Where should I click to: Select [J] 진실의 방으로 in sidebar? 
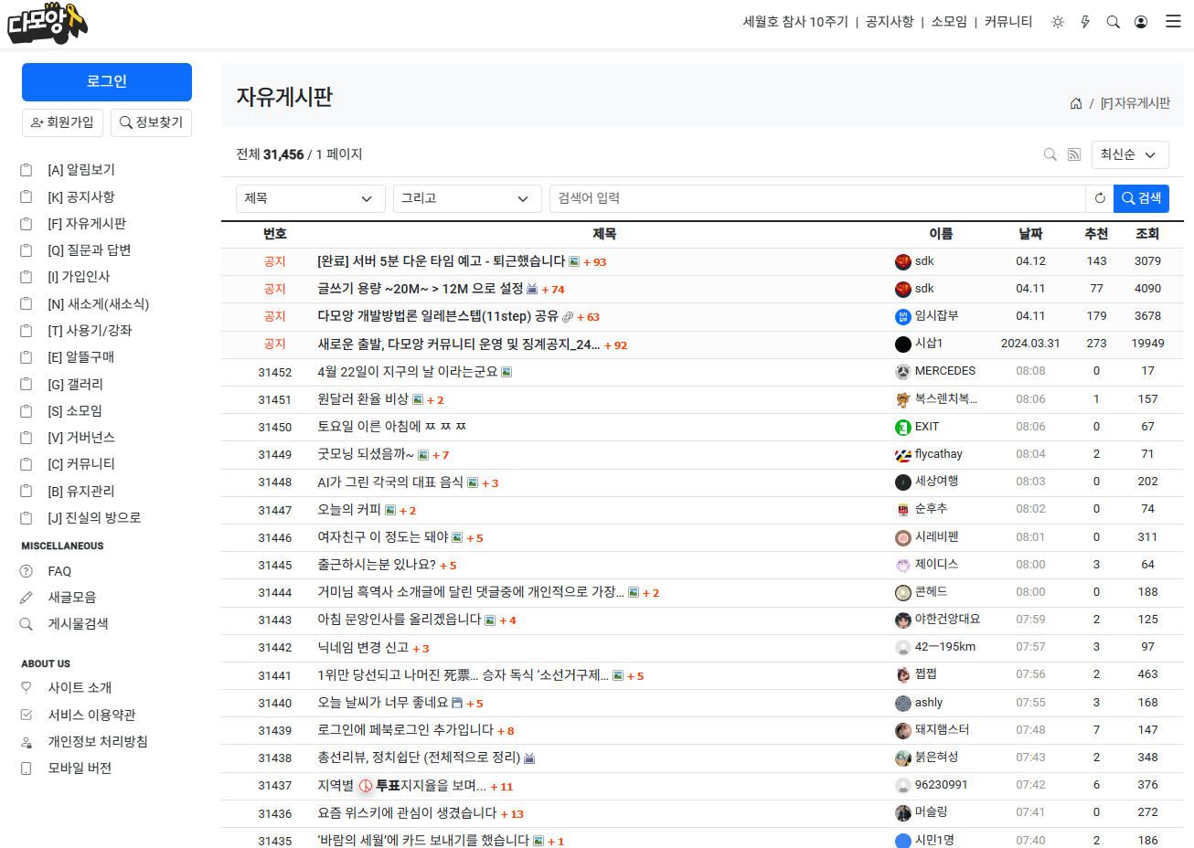[94, 518]
